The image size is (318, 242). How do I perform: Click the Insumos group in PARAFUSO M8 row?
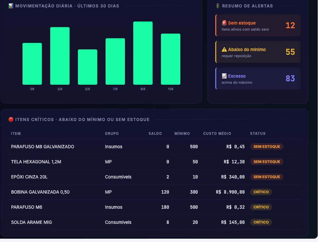tap(113, 147)
